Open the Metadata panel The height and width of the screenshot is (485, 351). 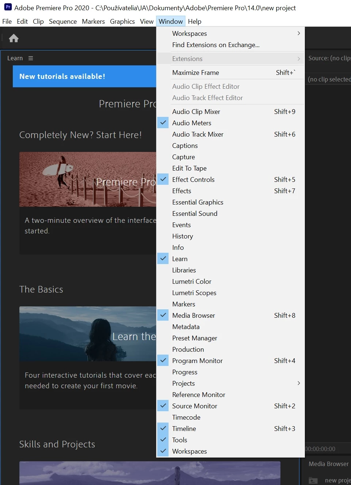click(x=230, y=327)
